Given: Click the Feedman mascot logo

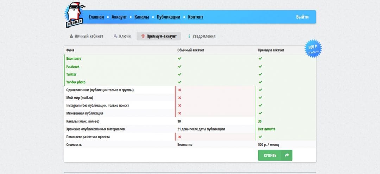Looking at the screenshot, I should point(74,15).
